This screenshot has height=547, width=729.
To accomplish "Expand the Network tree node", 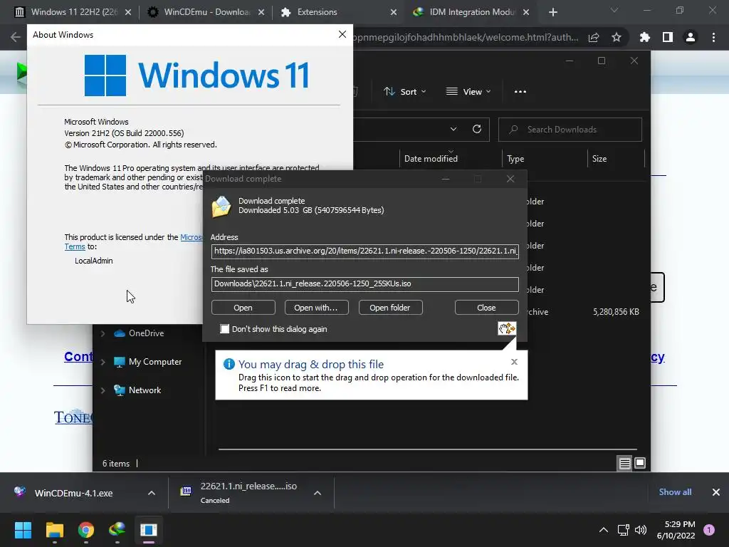I will (x=103, y=390).
